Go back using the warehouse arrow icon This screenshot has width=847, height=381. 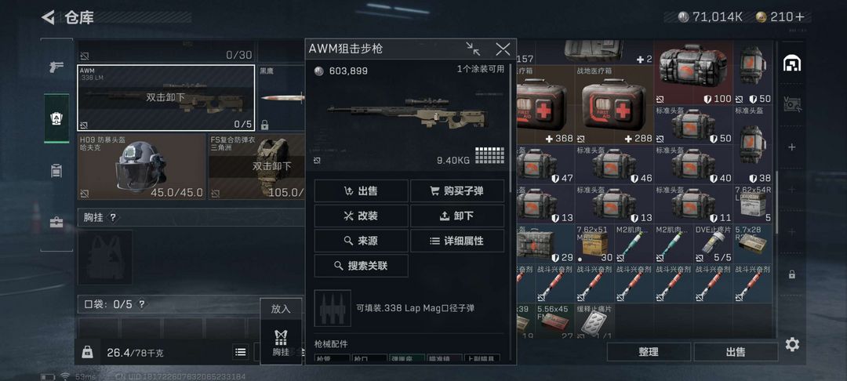coord(48,17)
